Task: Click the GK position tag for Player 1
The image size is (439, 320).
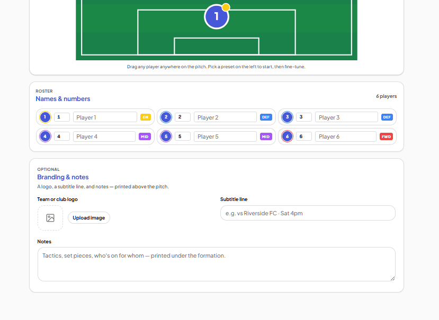Action: [146, 117]
